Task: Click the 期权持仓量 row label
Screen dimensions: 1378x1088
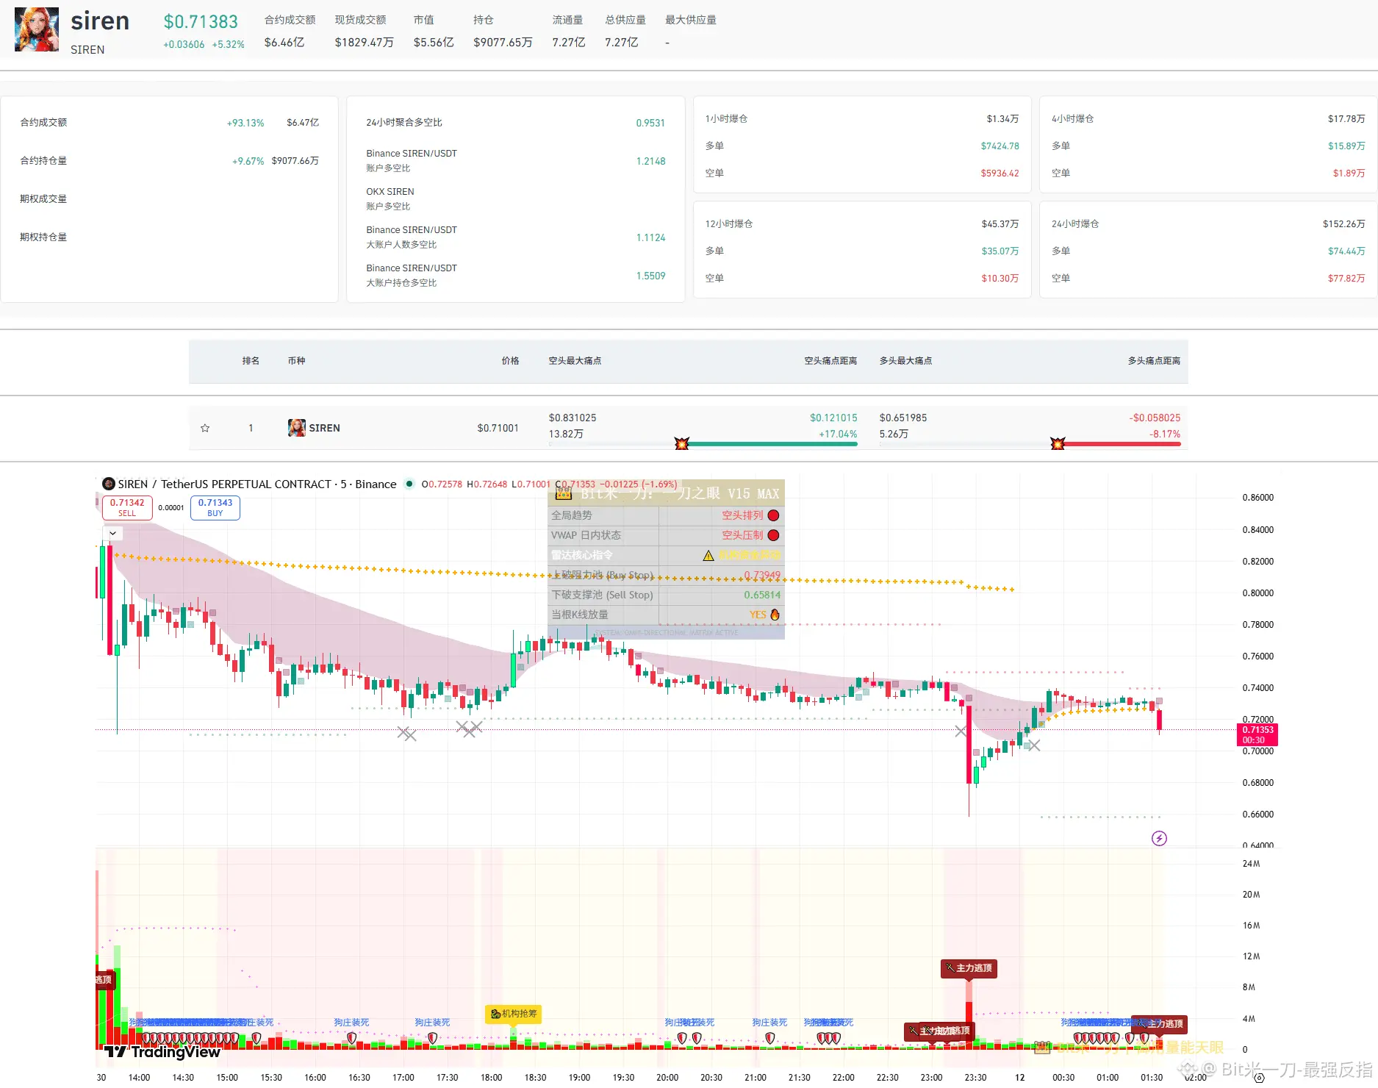Action: [x=43, y=237]
